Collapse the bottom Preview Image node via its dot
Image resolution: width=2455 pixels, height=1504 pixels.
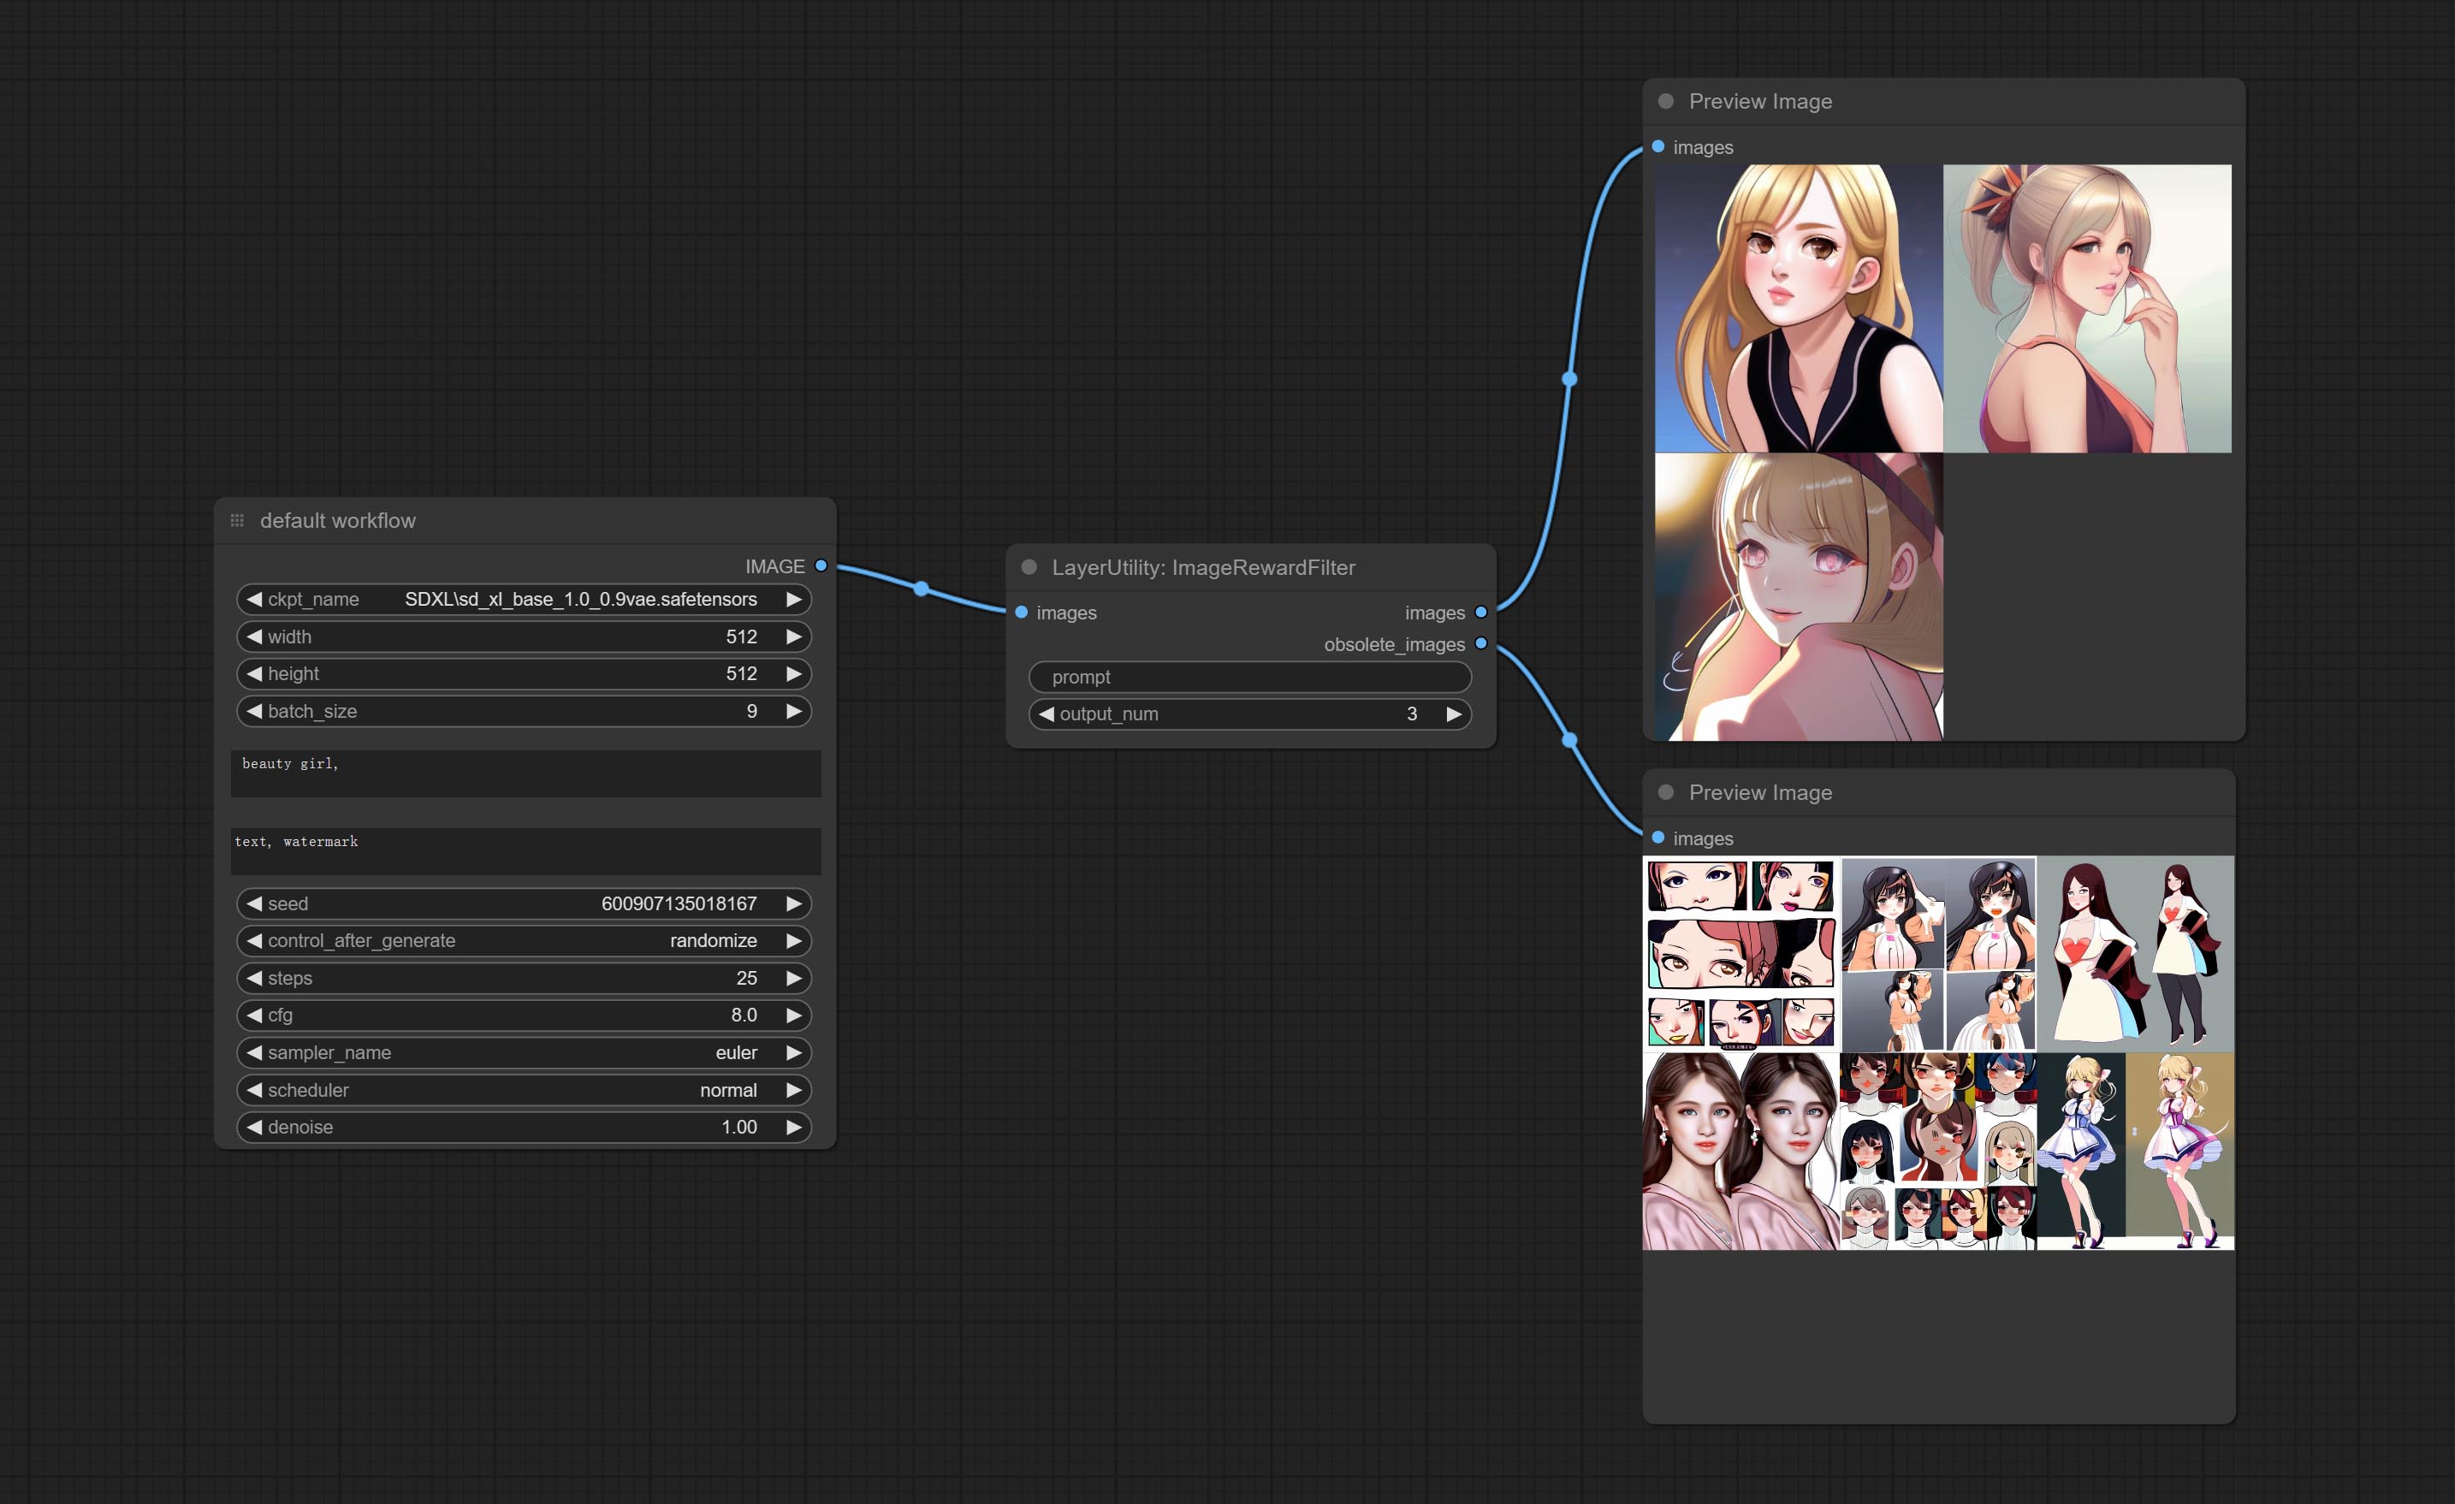(x=1666, y=793)
